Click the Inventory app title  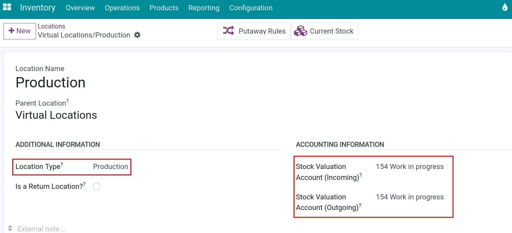38,7
